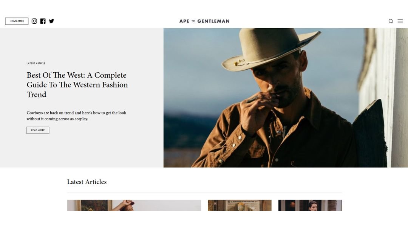The height and width of the screenshot is (226, 408).
Task: Open the Instagram profile icon
Action: tap(34, 21)
